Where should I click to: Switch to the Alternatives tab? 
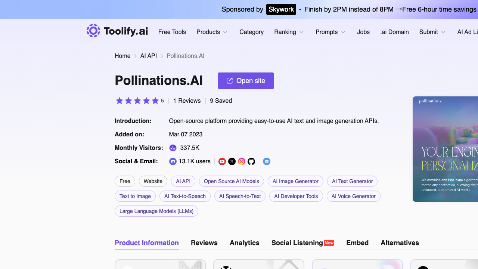(400, 243)
